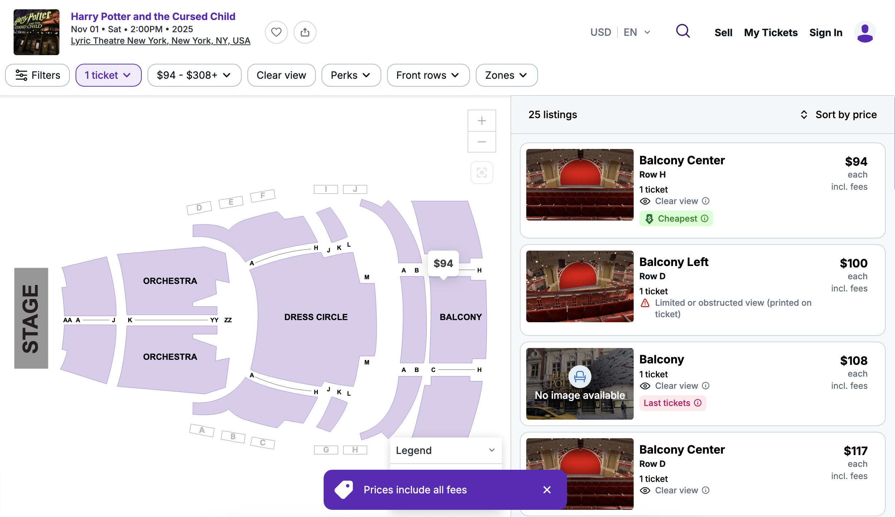Click the Cheapest dollar badge icon
895x517 pixels.
pyautogui.click(x=649, y=219)
